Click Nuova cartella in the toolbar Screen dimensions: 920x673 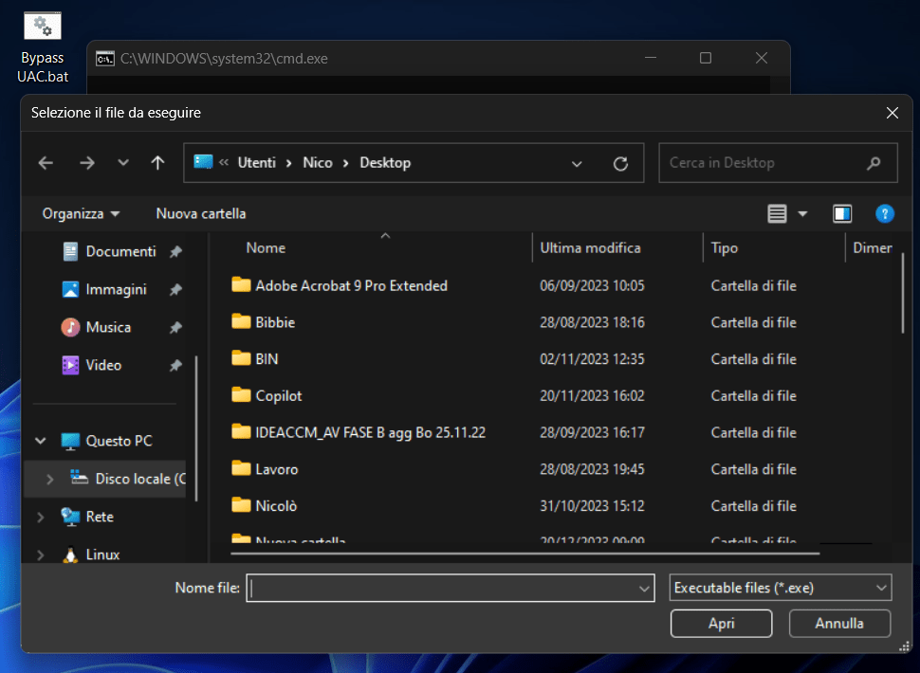(x=201, y=213)
